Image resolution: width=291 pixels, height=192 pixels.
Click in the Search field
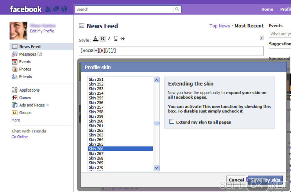click(x=124, y=9)
